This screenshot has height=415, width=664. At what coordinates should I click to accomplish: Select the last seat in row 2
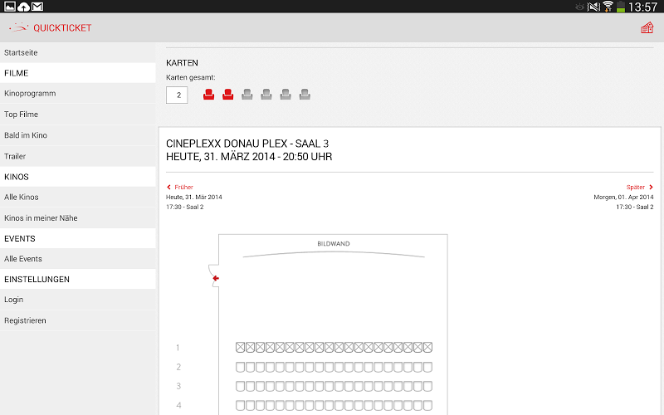(x=427, y=367)
